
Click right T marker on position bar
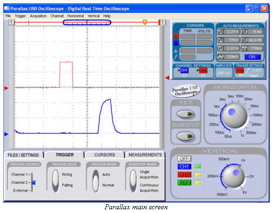click(x=162, y=22)
